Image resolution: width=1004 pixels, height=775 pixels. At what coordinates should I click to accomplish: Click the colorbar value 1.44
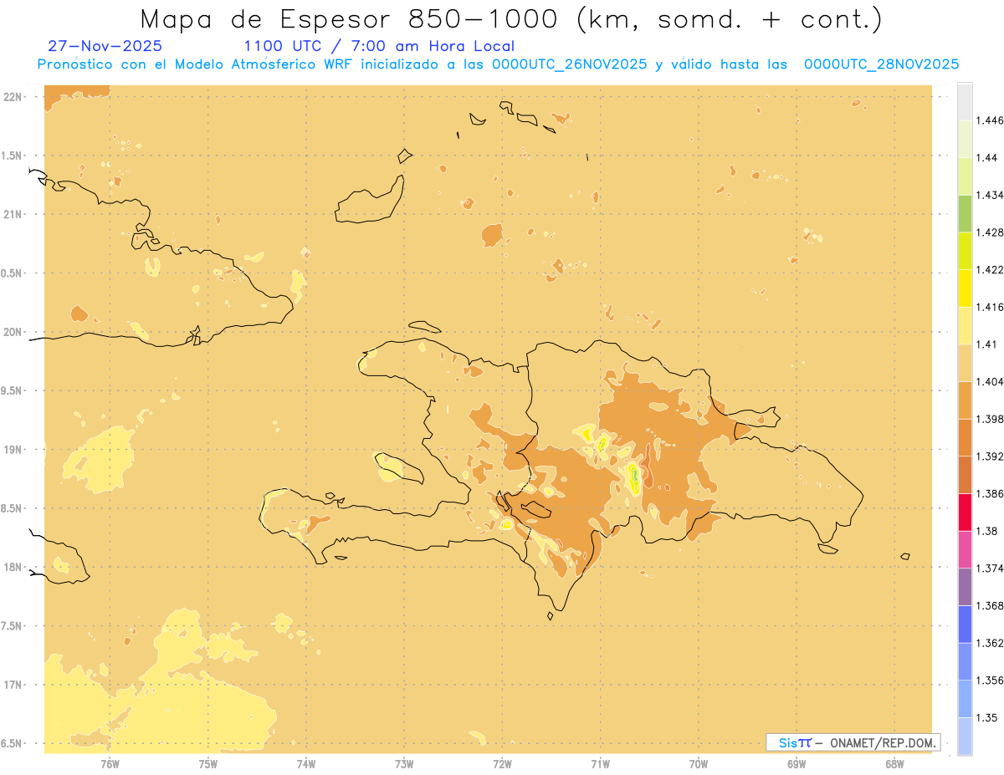click(985, 158)
